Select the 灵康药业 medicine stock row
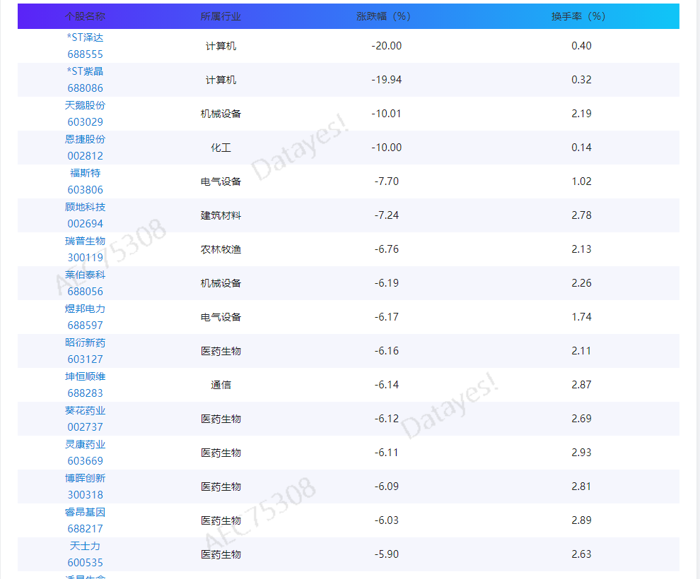700x579 pixels. 86,444
